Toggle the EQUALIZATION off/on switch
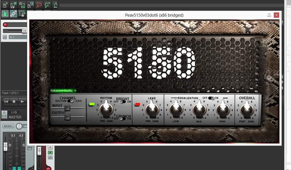 (211, 98)
